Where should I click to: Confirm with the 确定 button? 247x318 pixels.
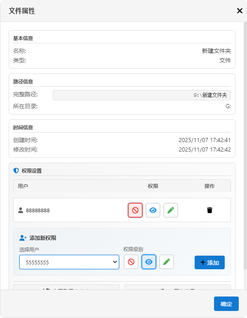226,304
